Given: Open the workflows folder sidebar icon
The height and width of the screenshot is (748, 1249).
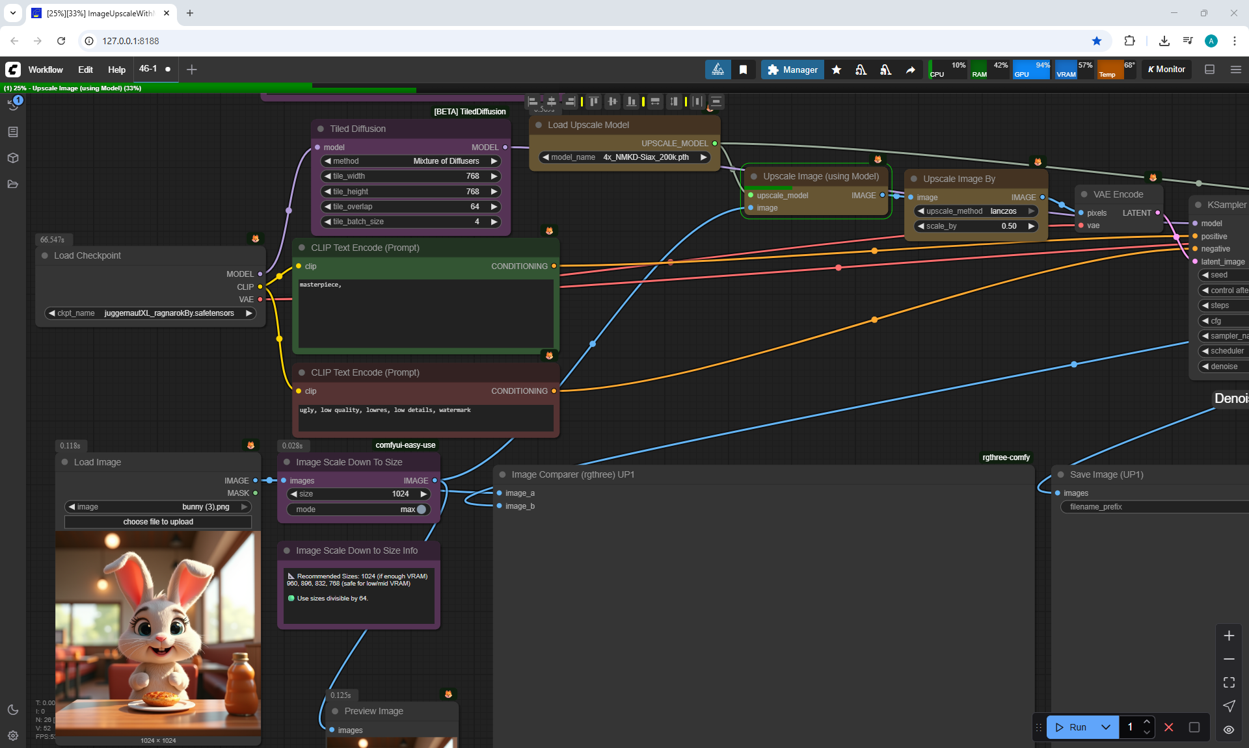Looking at the screenshot, I should point(13,184).
